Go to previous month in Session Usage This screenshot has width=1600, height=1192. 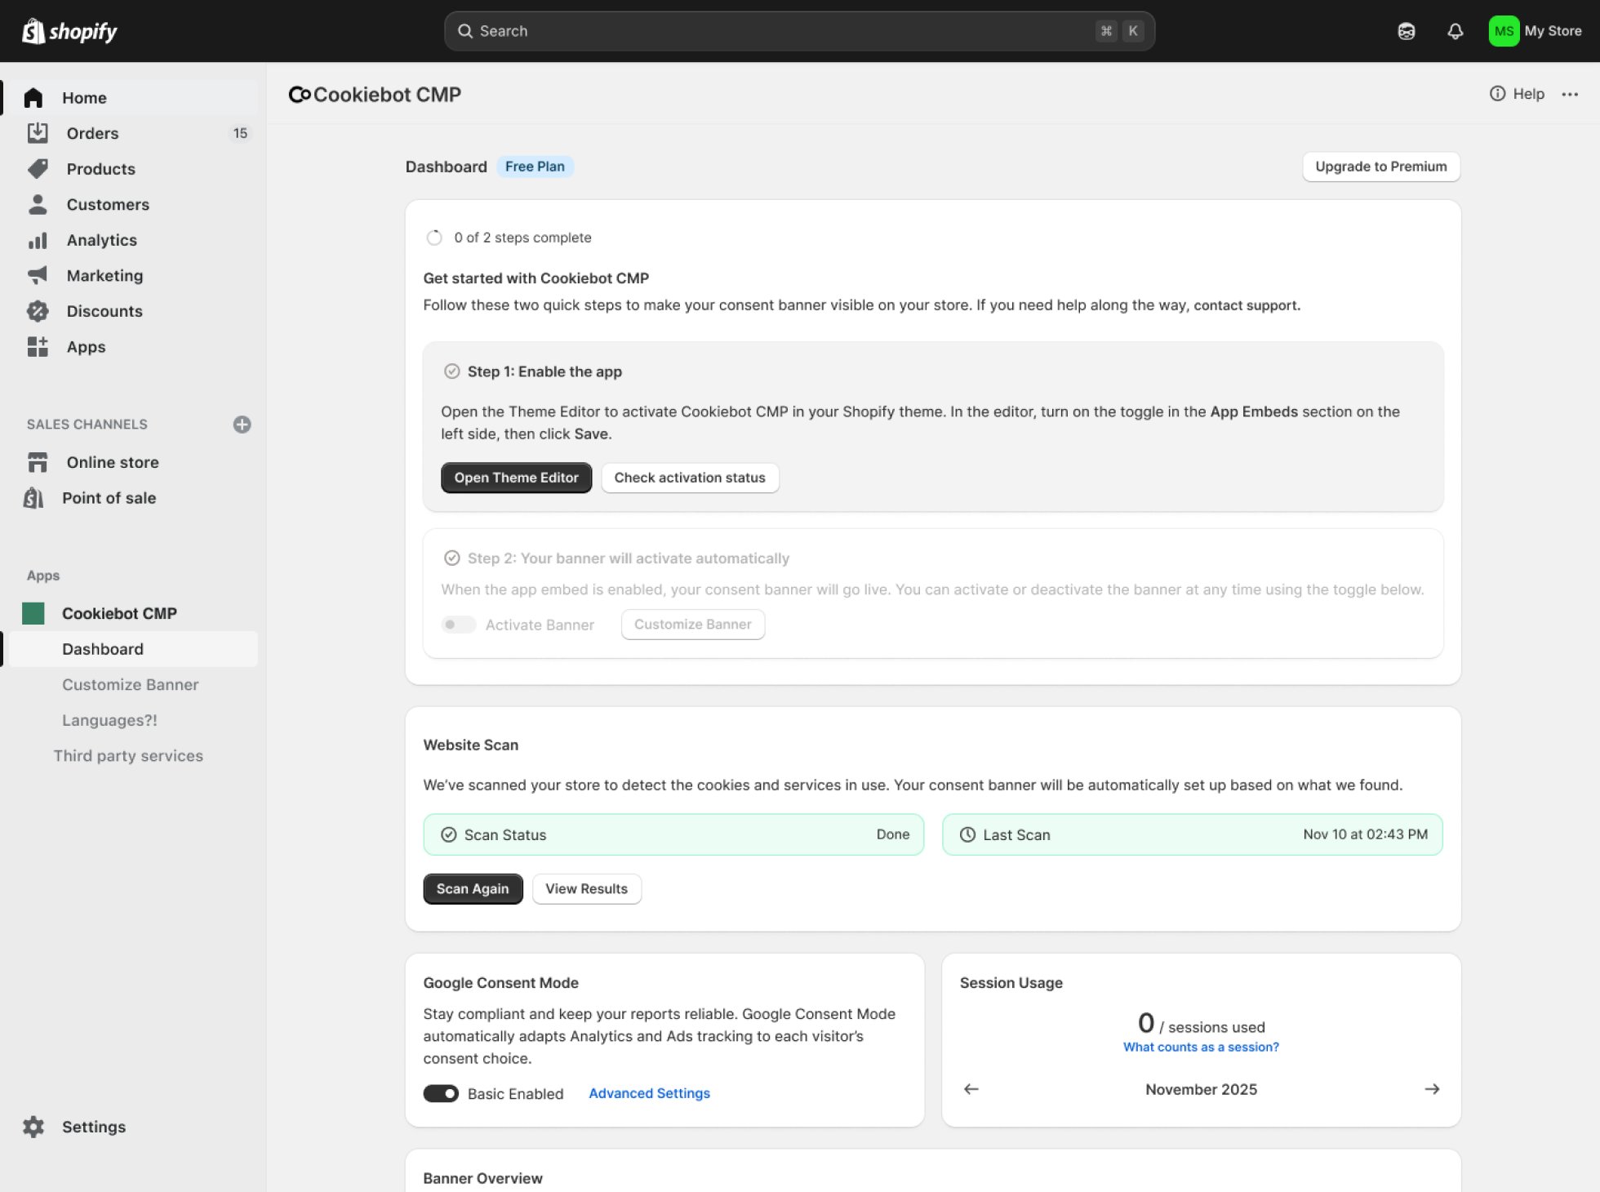(971, 1089)
